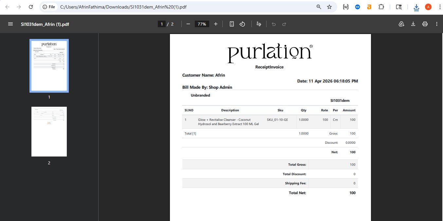View Chrome downloads from the toolbar
The image size is (443, 221).
416,7
